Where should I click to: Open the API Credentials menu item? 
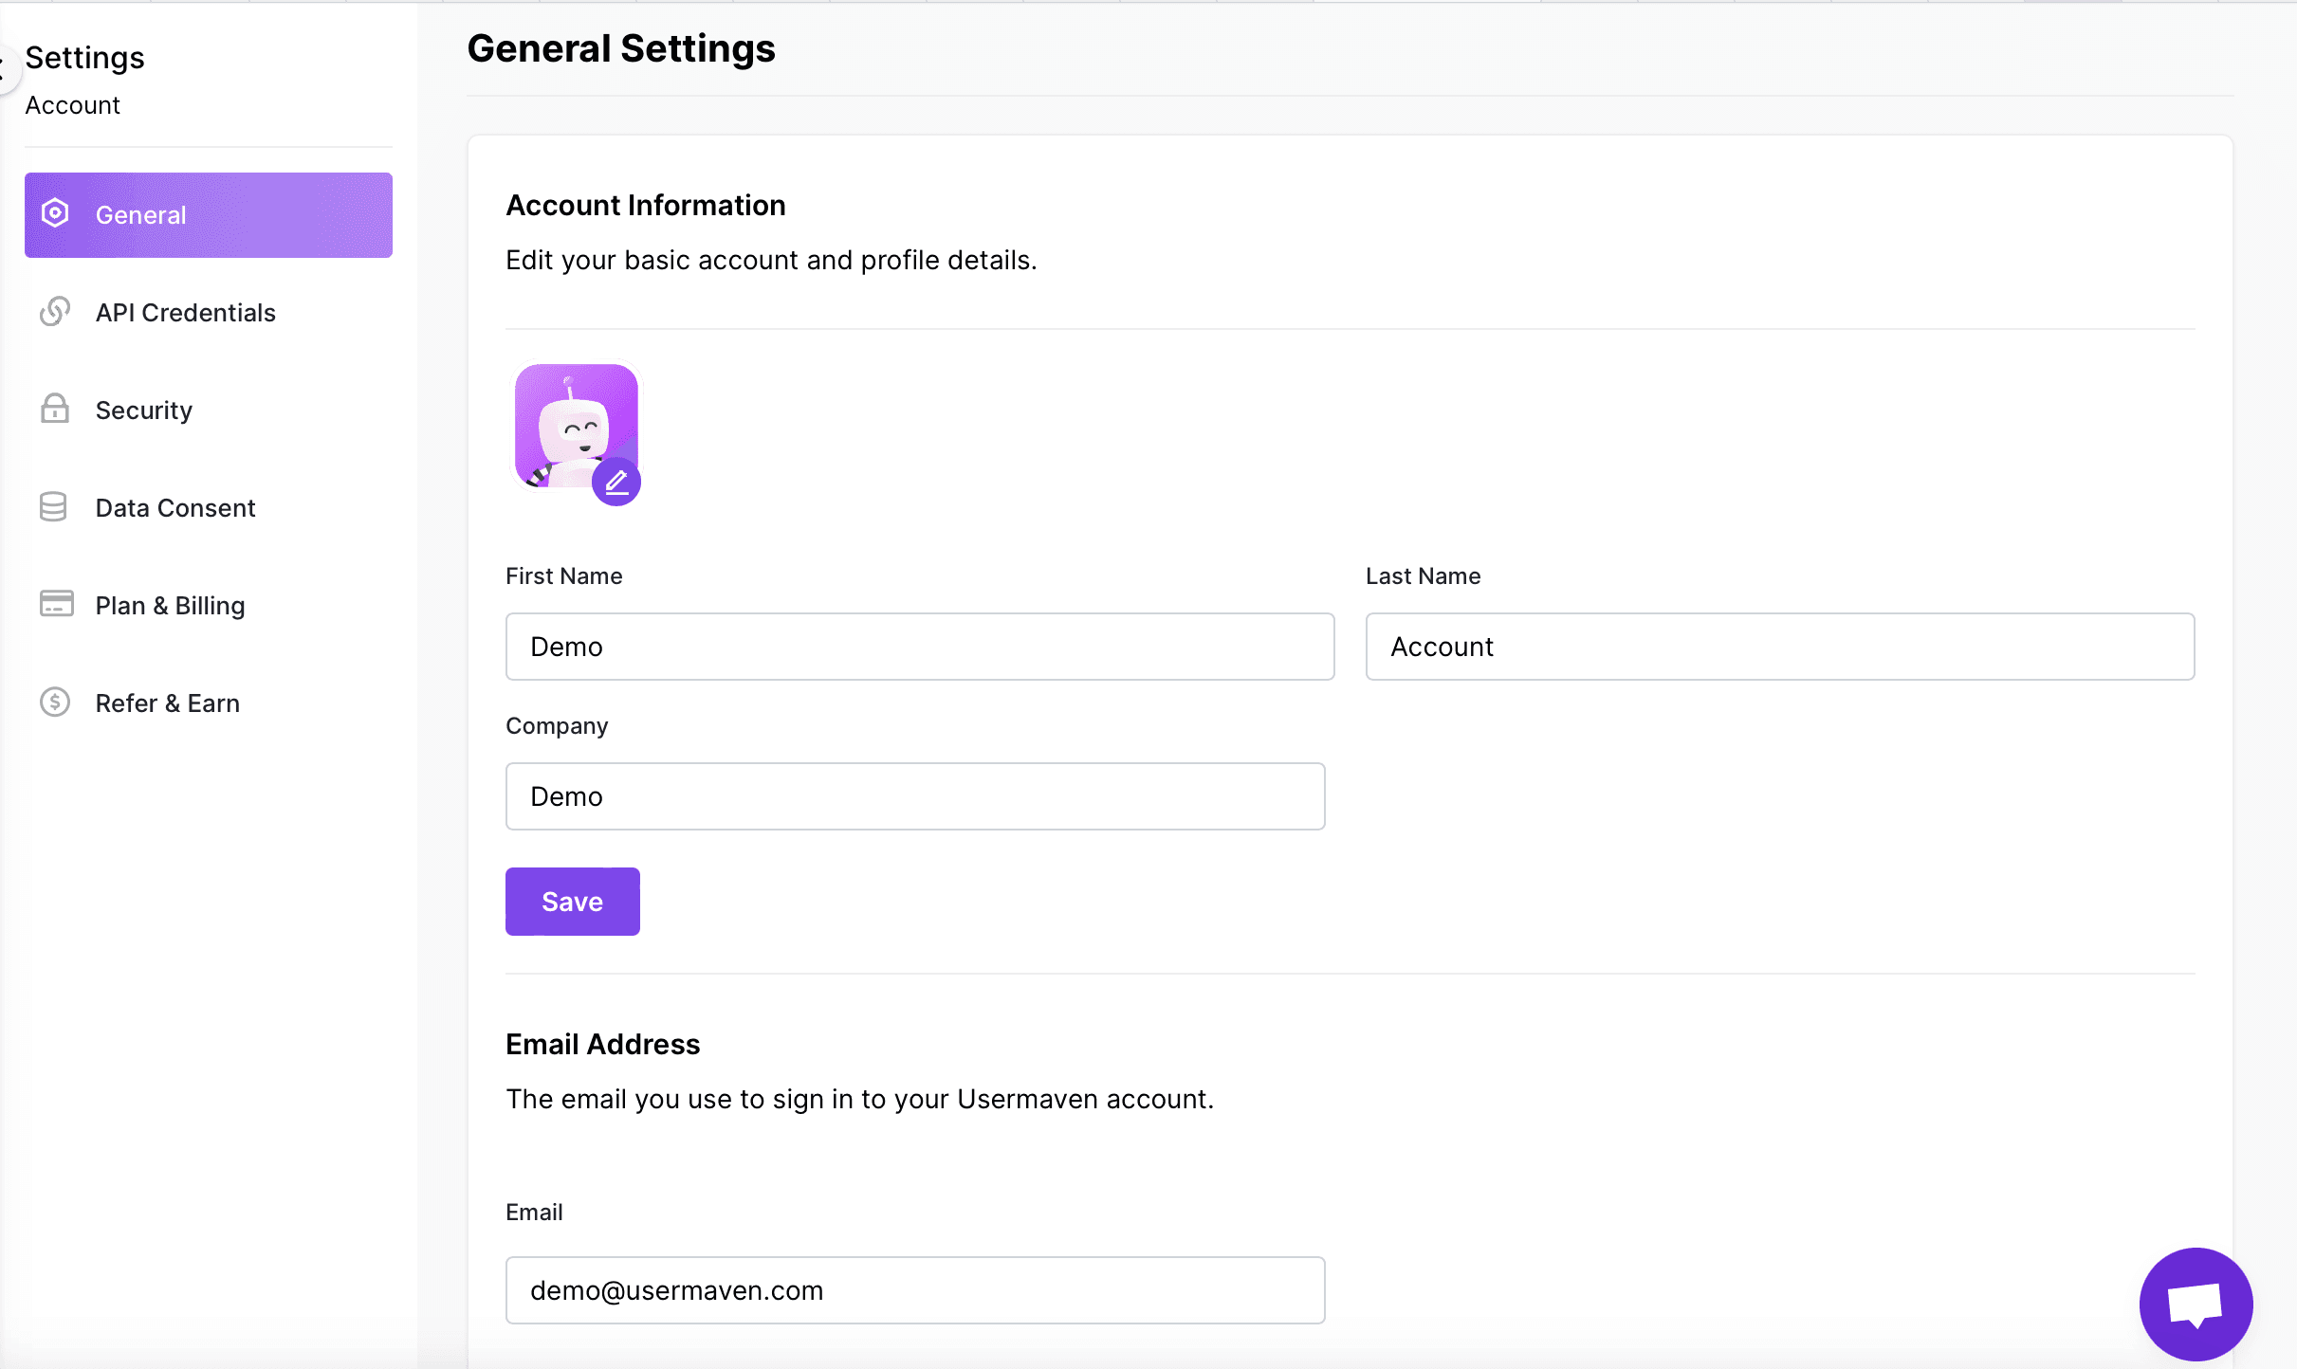[185, 313]
